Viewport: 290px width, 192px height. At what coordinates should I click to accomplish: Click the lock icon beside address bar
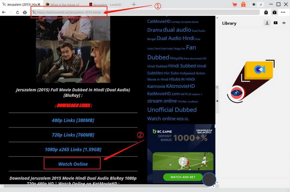coord(266,12)
